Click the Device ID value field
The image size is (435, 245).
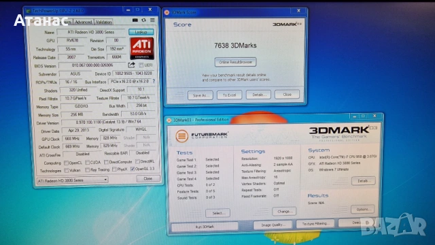pos(133,73)
